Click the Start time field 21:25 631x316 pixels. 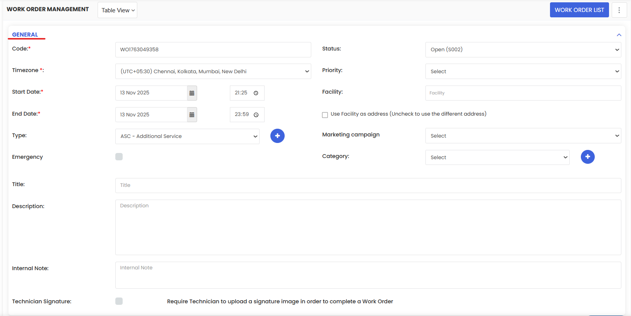(247, 93)
